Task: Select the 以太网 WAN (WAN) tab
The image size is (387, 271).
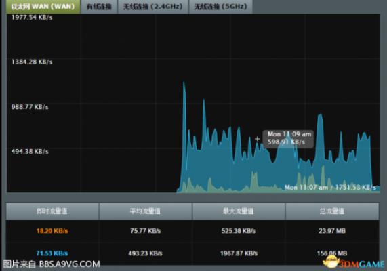Action: (x=43, y=7)
